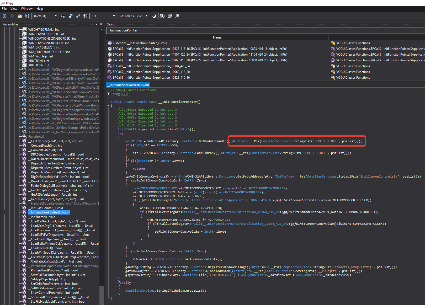Open search with the magnifier icon
The height and width of the screenshot is (305, 425).
177,16
